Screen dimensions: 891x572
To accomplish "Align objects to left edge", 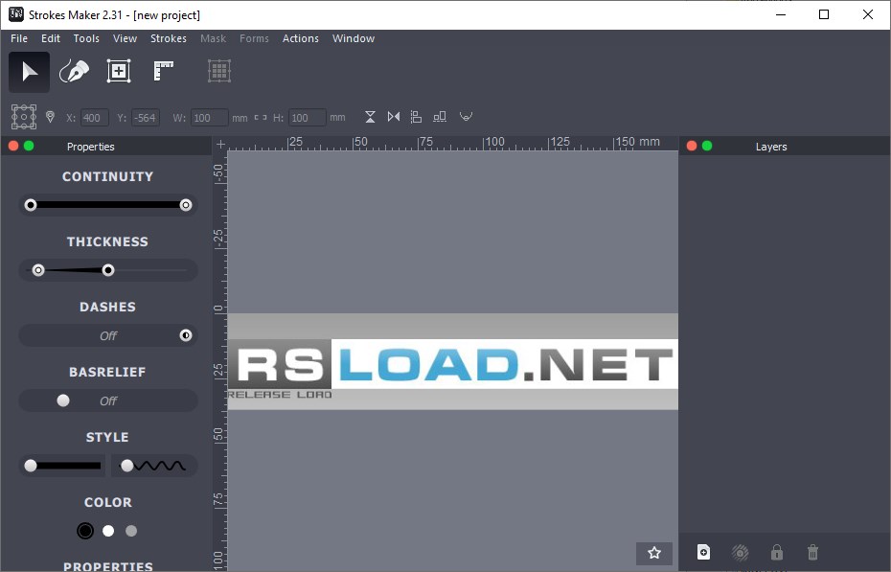I will pos(416,117).
